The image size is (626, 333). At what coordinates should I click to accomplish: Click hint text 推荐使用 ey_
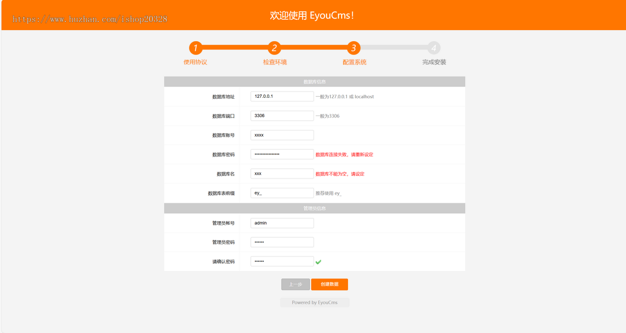(328, 193)
